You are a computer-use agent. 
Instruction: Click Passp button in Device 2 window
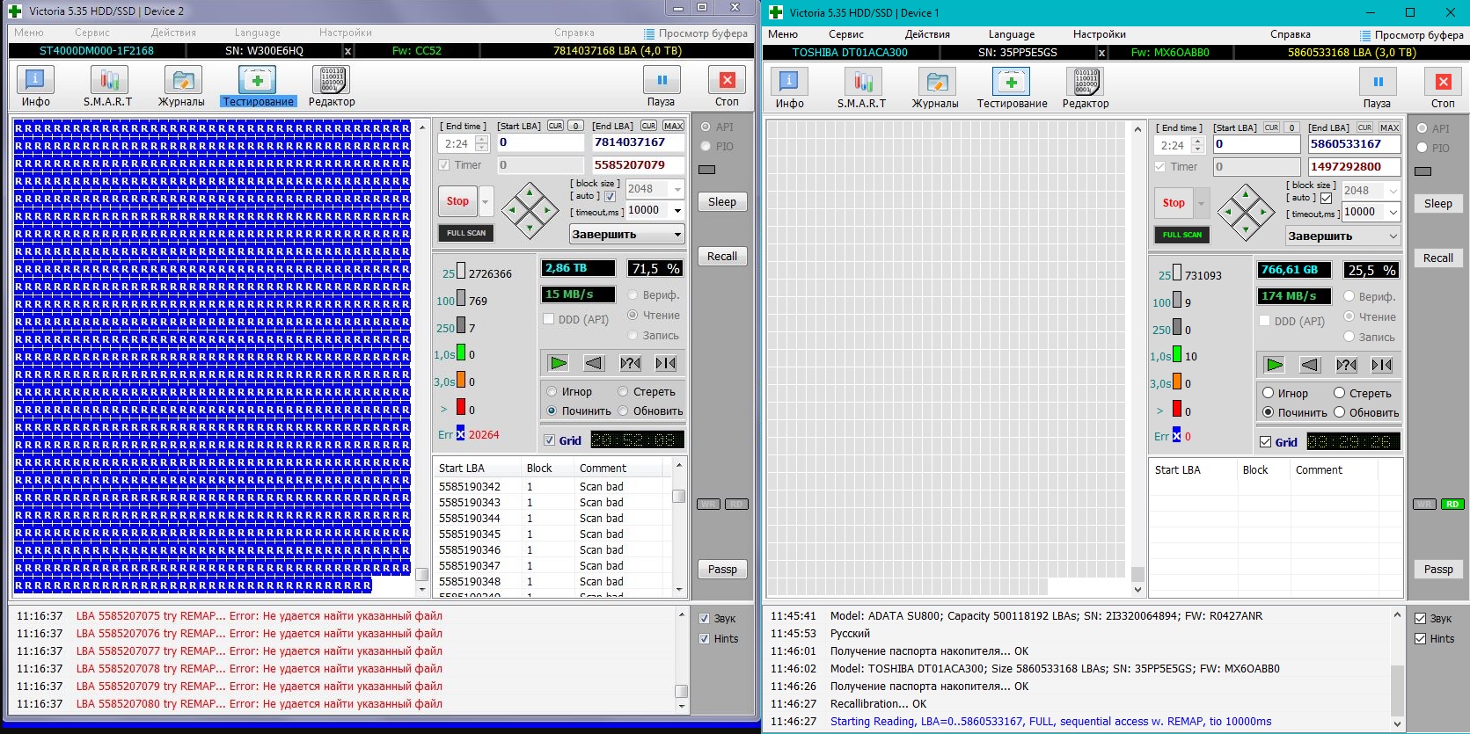click(x=721, y=570)
